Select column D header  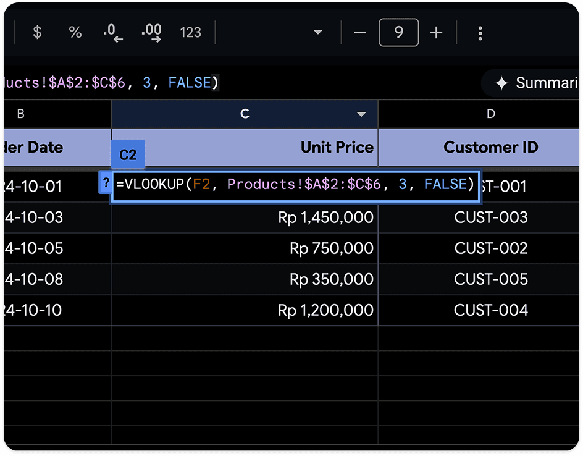479,114
